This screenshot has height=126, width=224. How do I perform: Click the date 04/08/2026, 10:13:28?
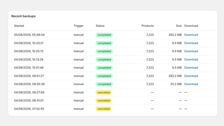(29, 60)
